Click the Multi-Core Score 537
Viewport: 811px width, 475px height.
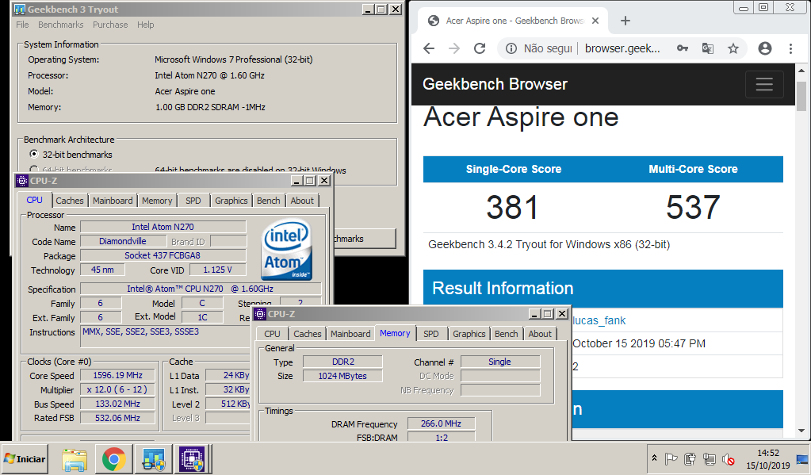[693, 207]
